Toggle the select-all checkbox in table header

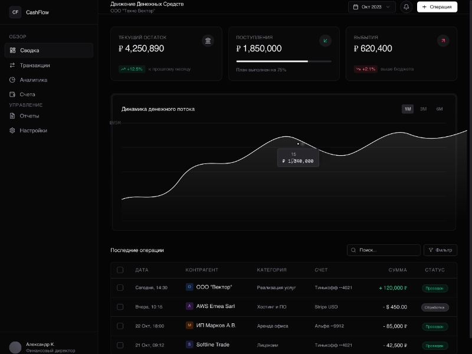(x=120, y=270)
